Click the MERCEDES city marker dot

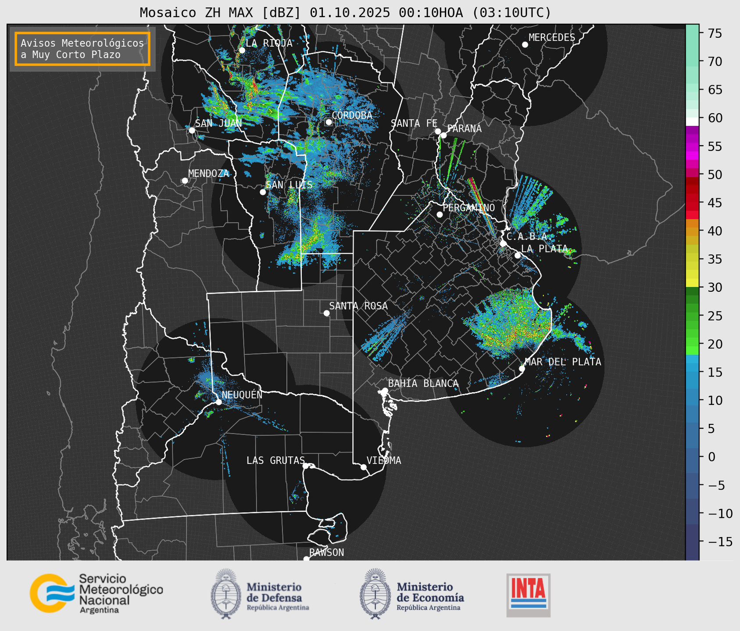[x=525, y=45]
